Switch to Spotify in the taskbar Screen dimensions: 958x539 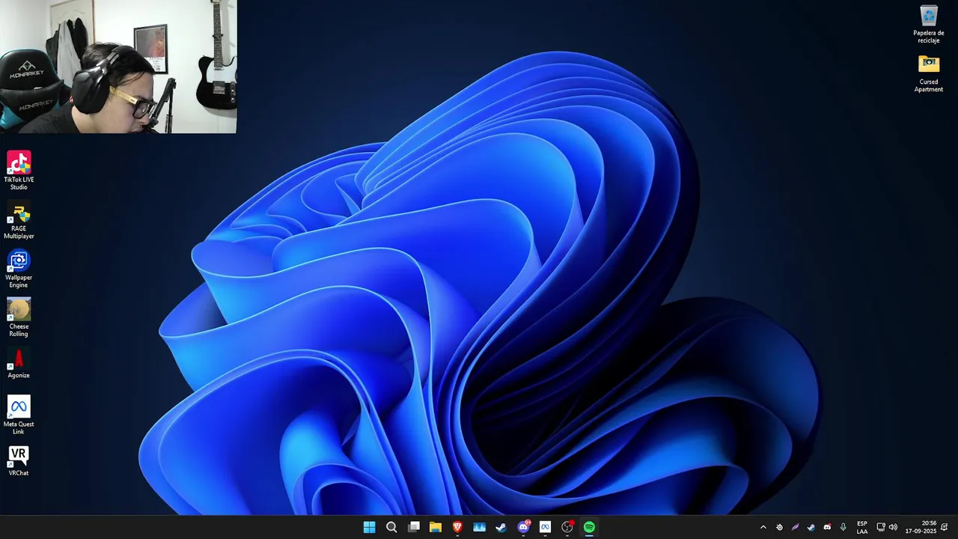pos(589,527)
